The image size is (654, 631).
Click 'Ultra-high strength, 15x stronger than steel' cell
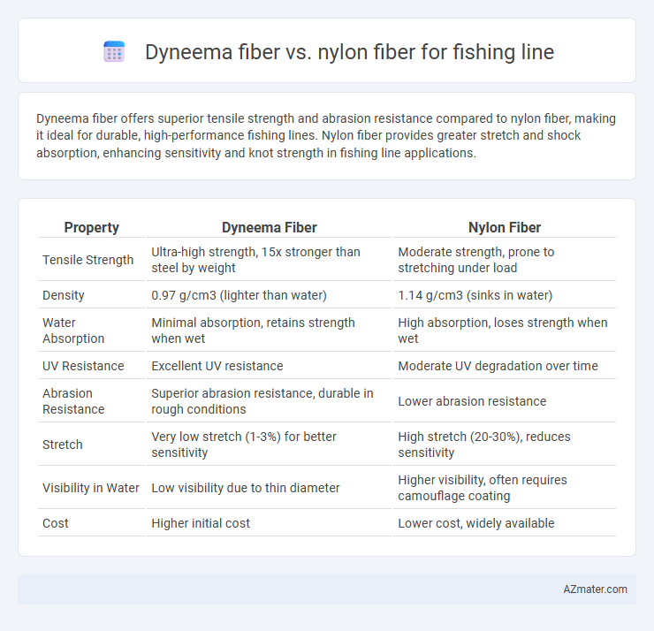click(269, 260)
